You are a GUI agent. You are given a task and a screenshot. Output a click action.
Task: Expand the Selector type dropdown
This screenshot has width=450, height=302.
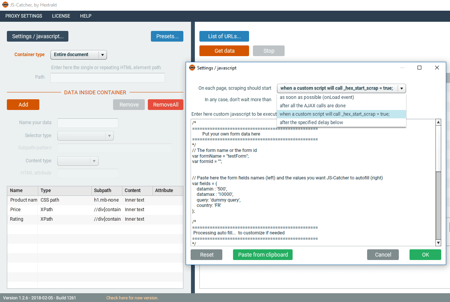(x=86, y=136)
